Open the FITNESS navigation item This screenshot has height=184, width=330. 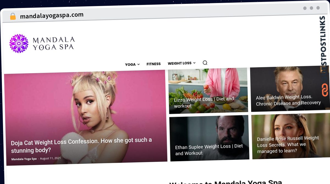click(x=153, y=64)
